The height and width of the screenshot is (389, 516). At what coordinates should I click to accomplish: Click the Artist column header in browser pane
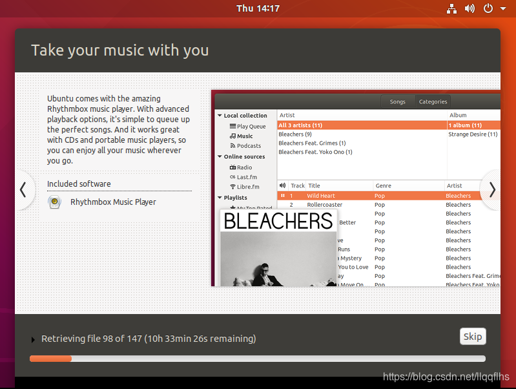pos(362,115)
